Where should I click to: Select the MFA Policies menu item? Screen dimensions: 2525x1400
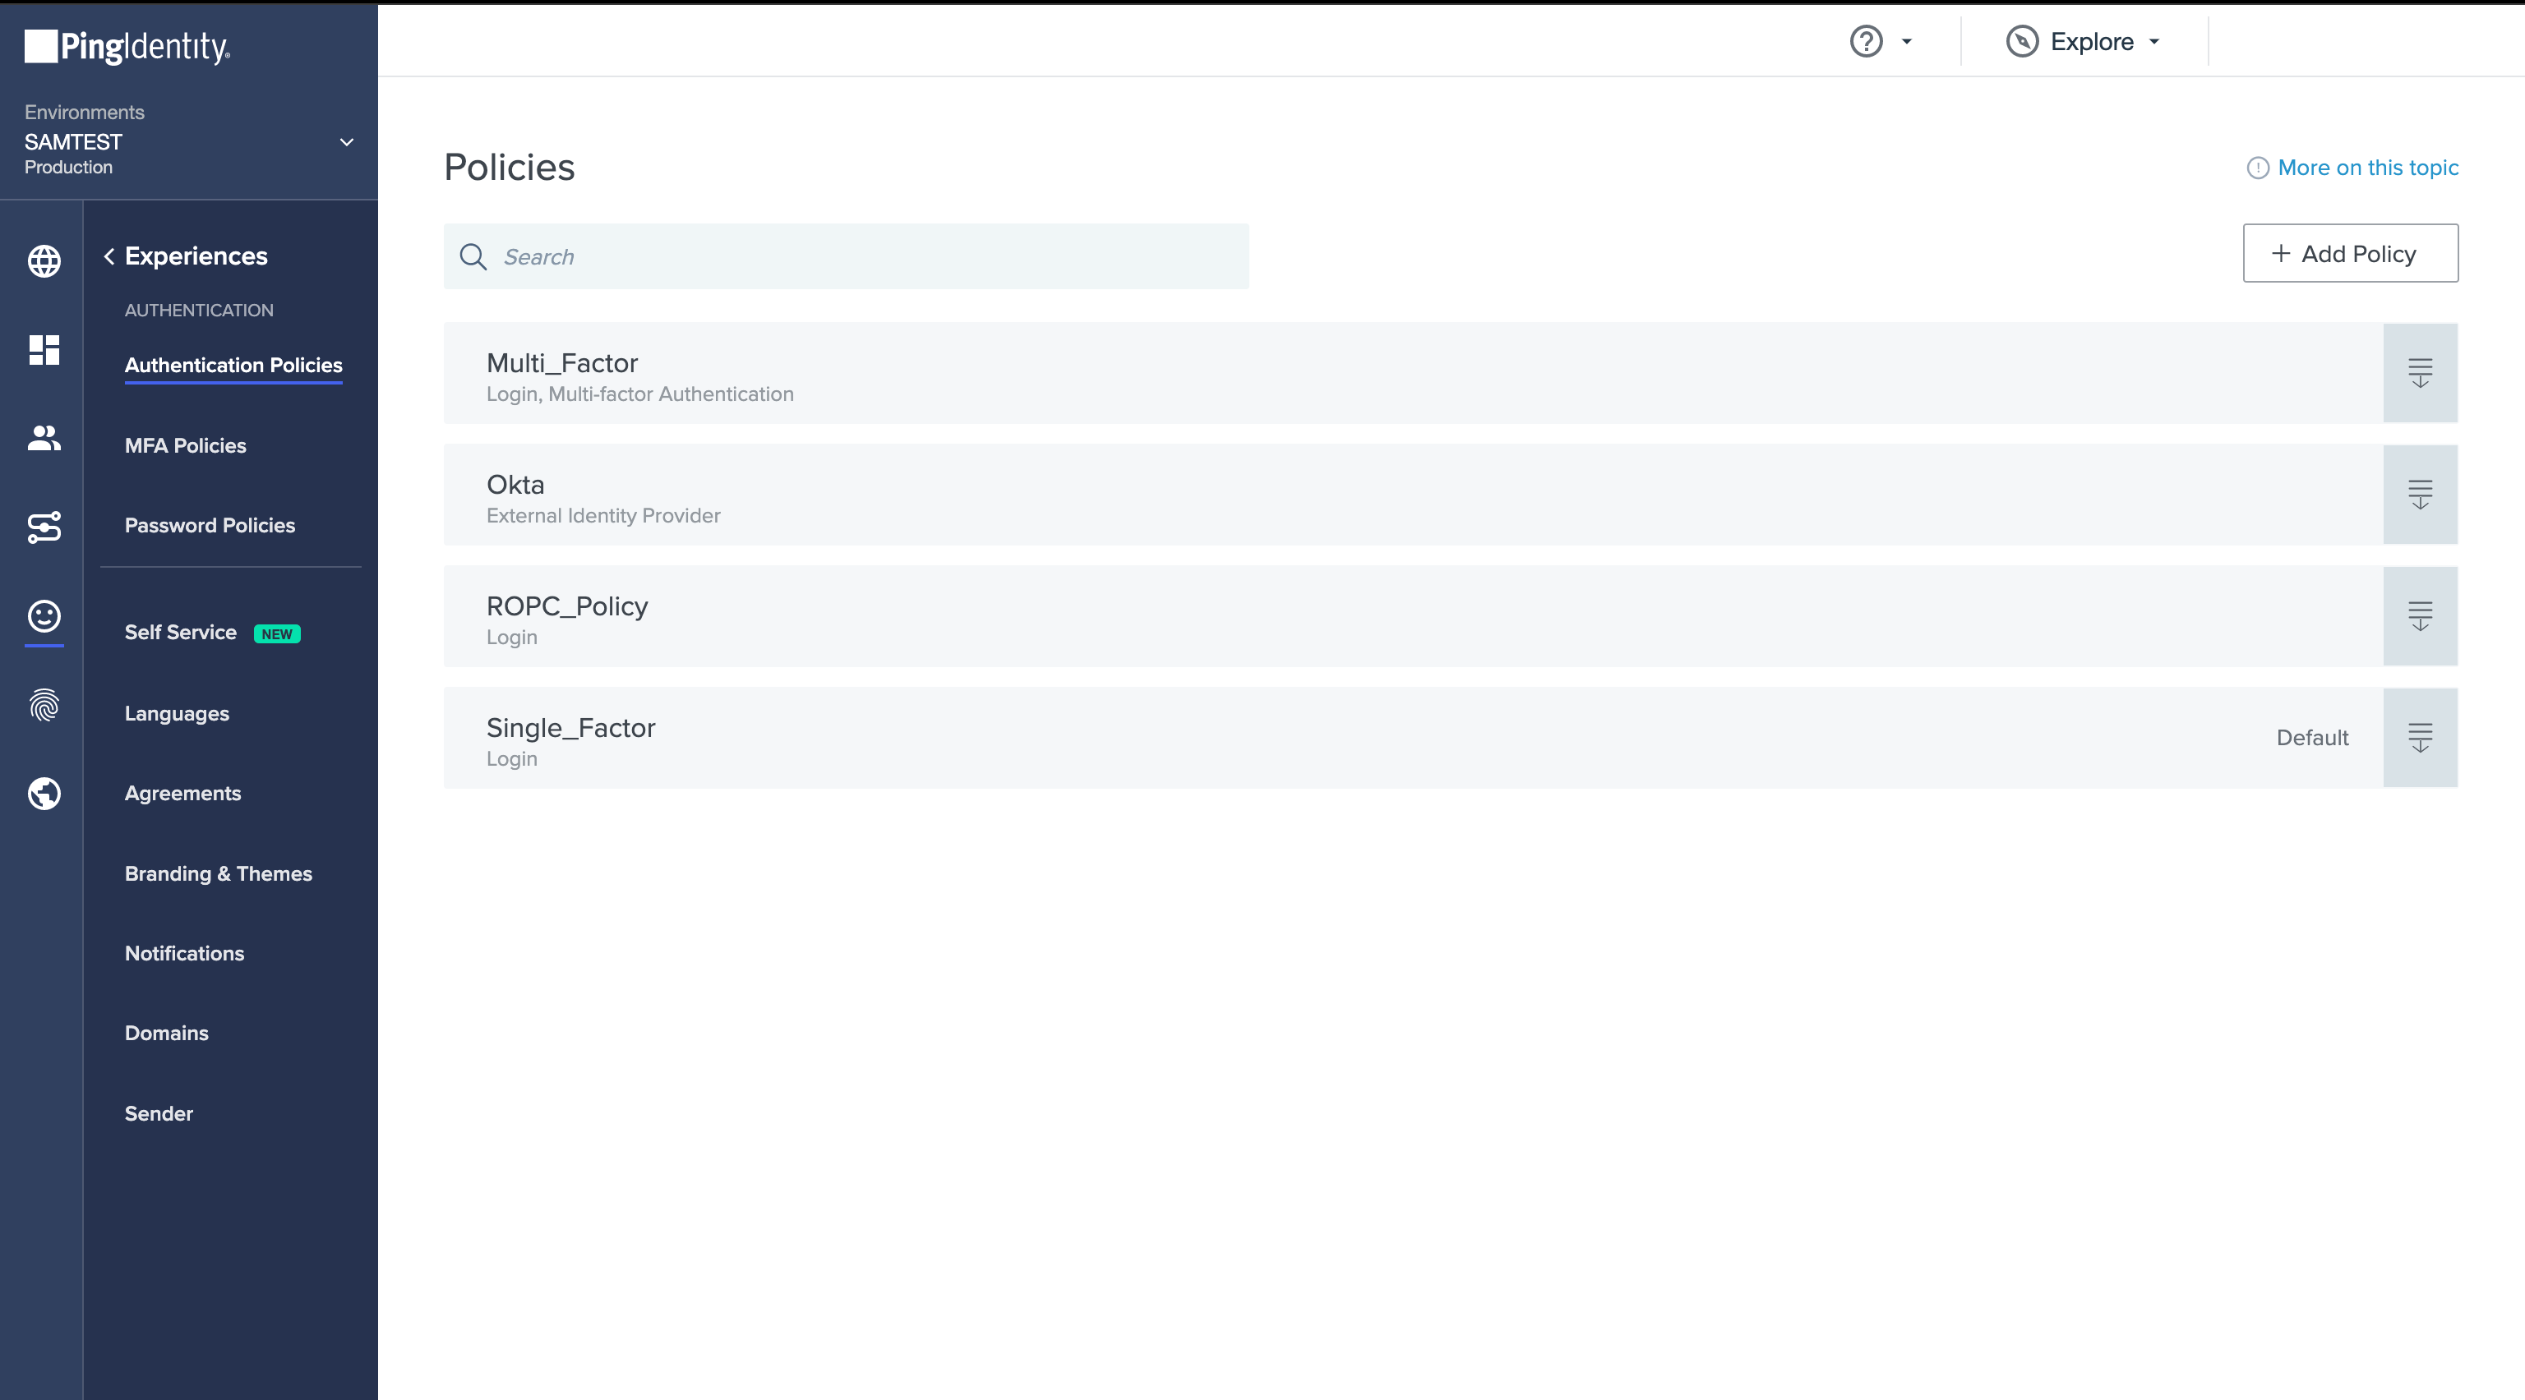187,444
